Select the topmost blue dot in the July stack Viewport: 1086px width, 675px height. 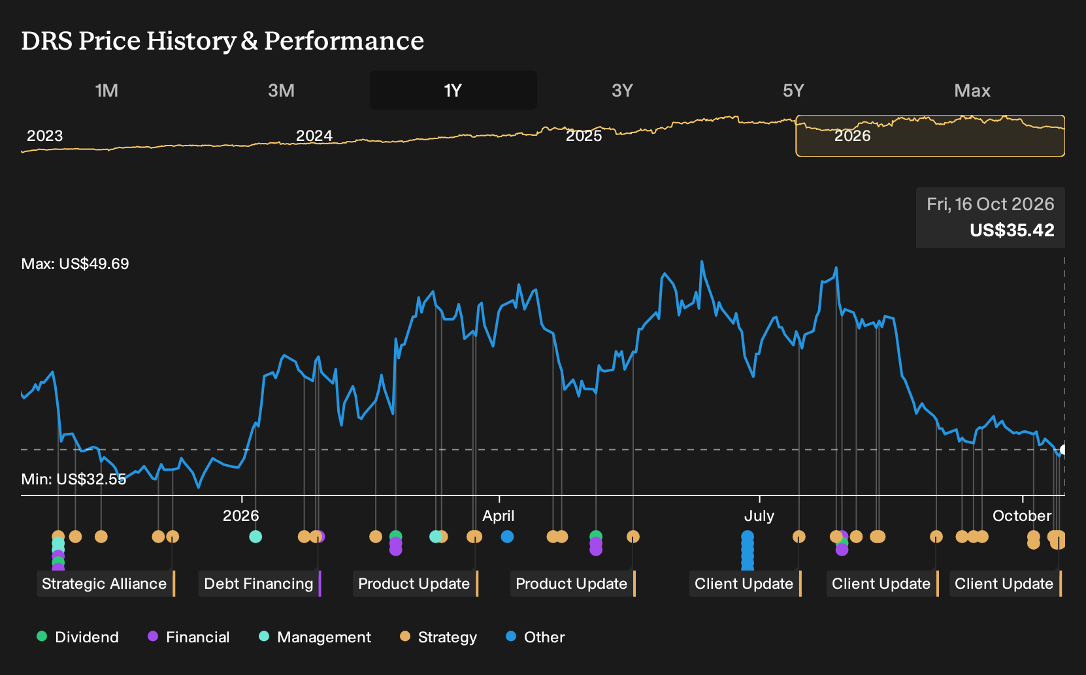click(748, 537)
